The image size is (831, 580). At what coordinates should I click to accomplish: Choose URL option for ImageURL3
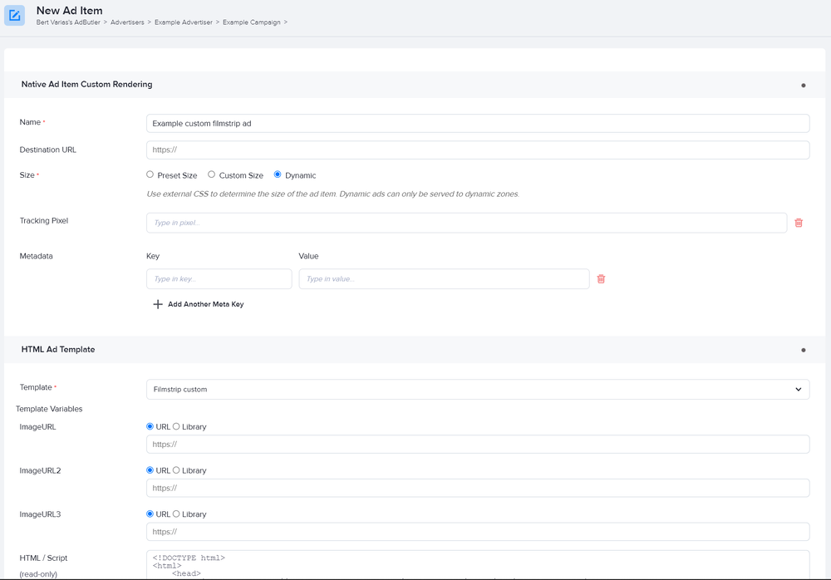click(x=150, y=514)
